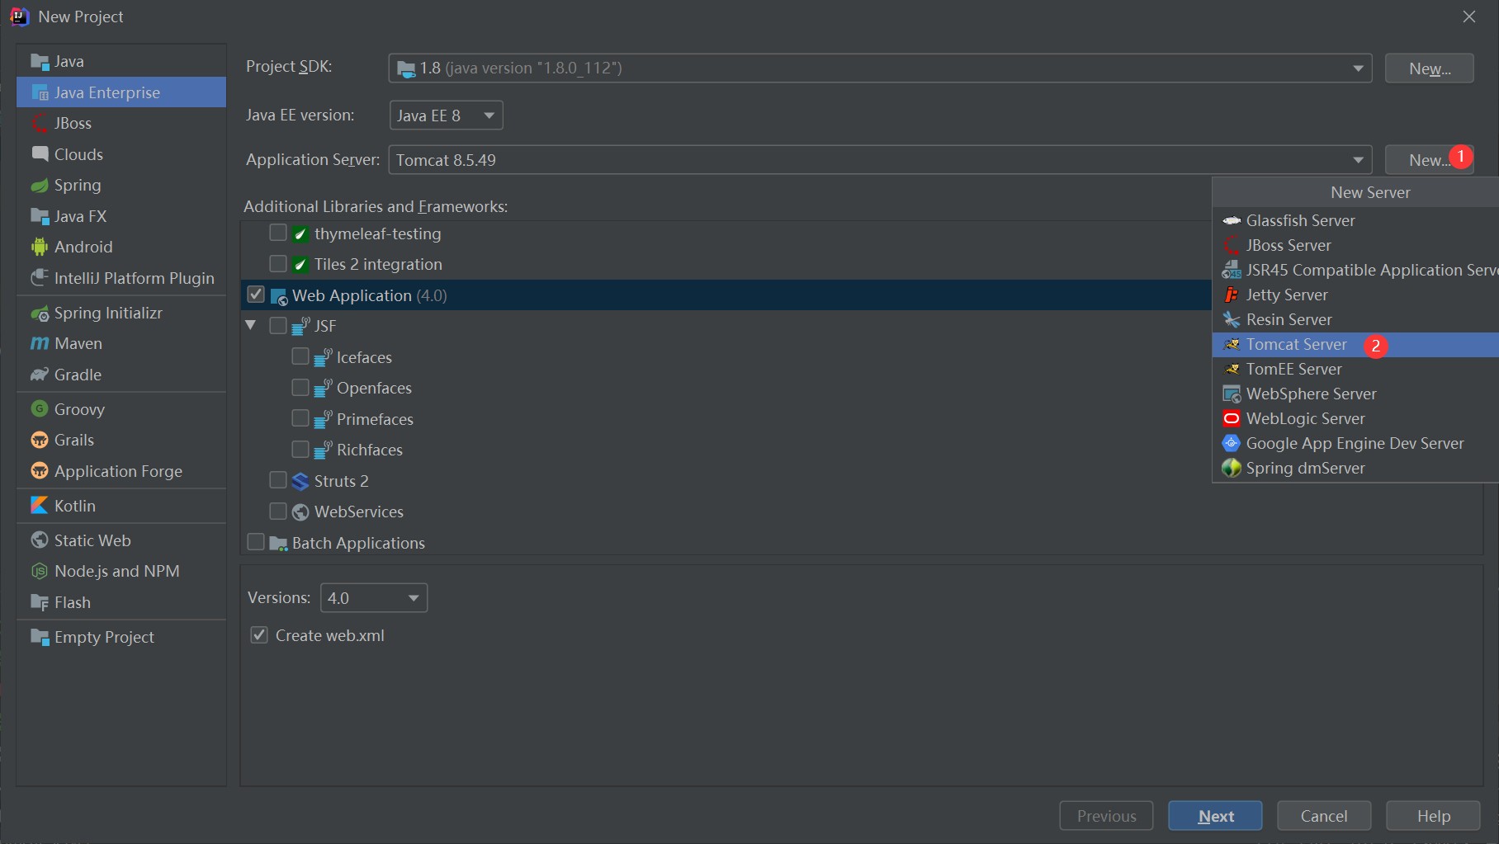The width and height of the screenshot is (1499, 844).
Task: Click the Google App Engine icon
Action: coord(1232,443)
